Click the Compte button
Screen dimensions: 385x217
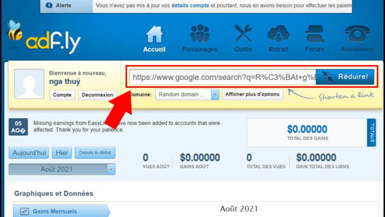coord(62,95)
